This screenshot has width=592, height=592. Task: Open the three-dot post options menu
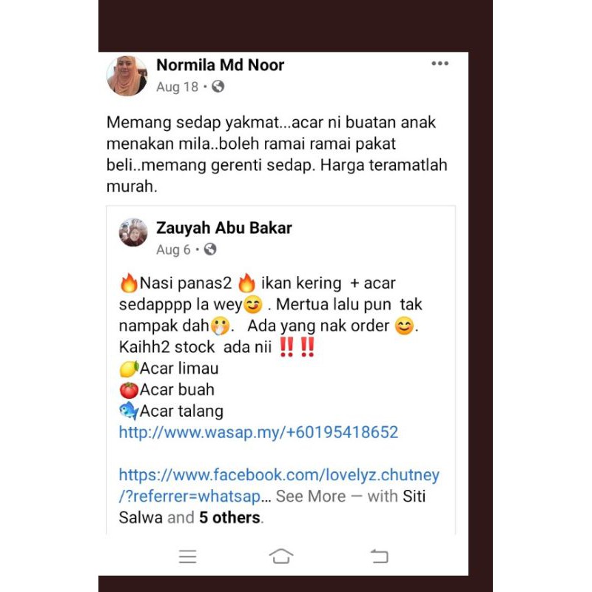coord(440,64)
